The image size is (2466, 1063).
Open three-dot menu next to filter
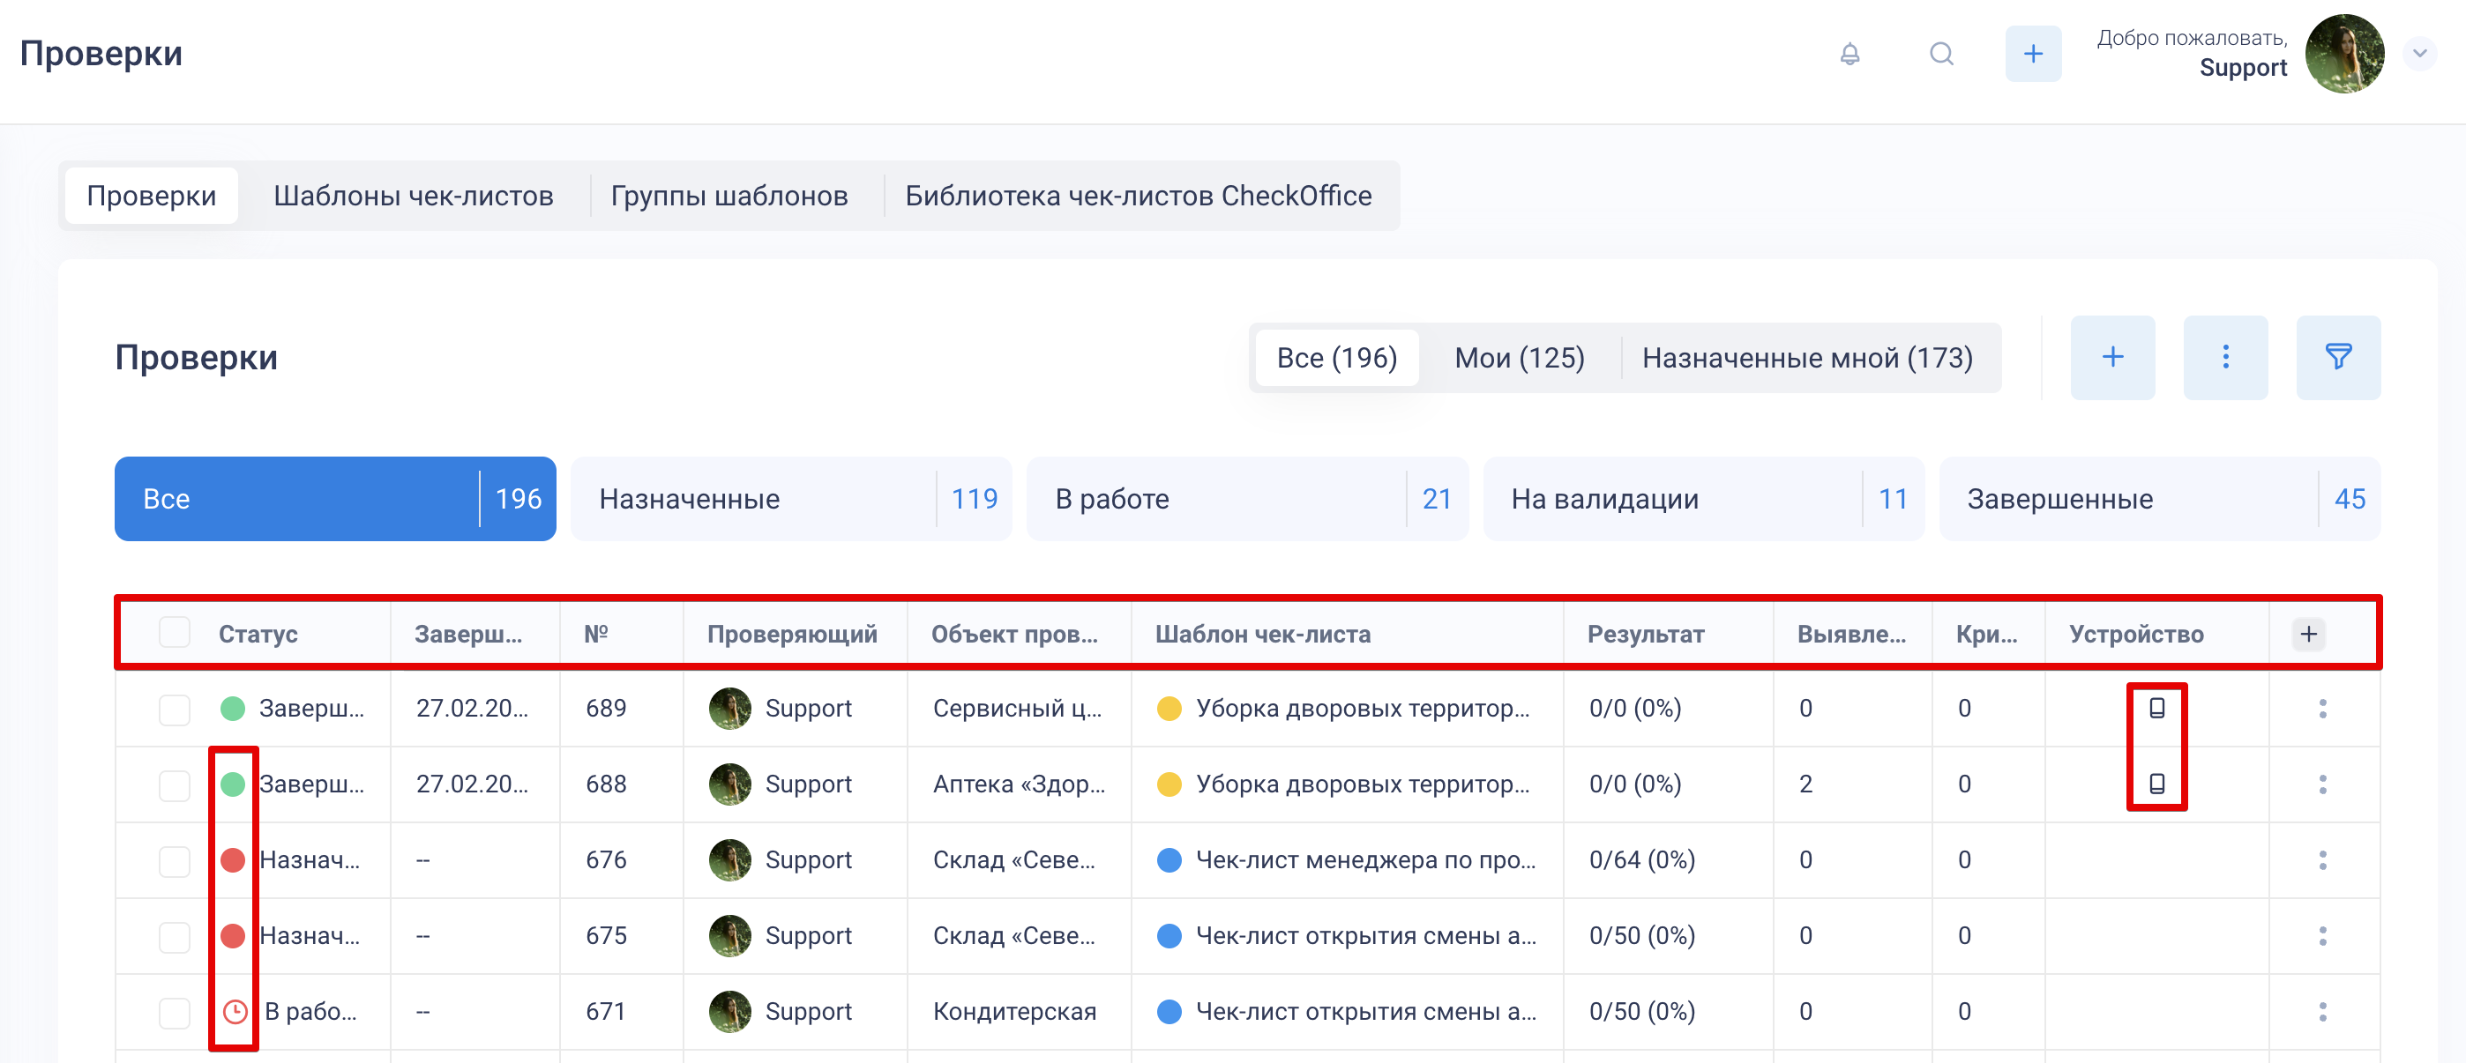2224,357
